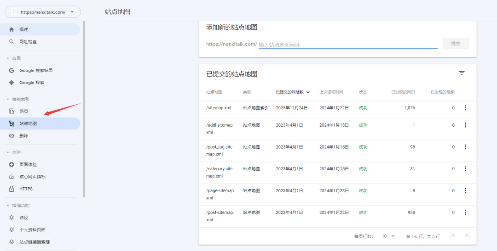Open the /sitemap.xml sitemap entry
Screen dimensions: 497x251
coord(219,108)
